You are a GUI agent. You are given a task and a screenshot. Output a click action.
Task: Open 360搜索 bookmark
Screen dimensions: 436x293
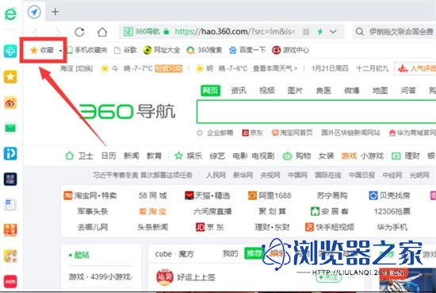(x=205, y=50)
